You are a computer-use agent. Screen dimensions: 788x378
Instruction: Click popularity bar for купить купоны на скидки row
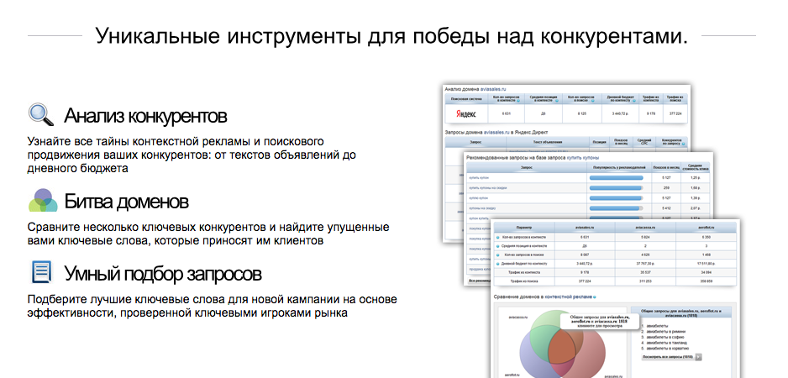point(616,188)
